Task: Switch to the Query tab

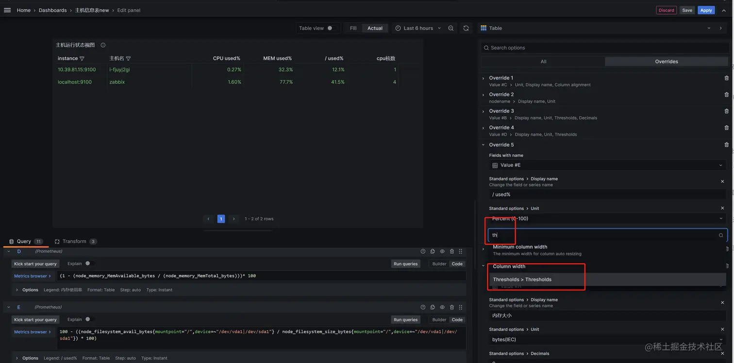Action: pyautogui.click(x=26, y=242)
